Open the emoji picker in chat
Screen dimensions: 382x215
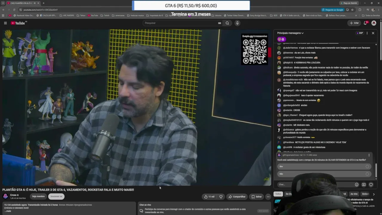coord(357,185)
